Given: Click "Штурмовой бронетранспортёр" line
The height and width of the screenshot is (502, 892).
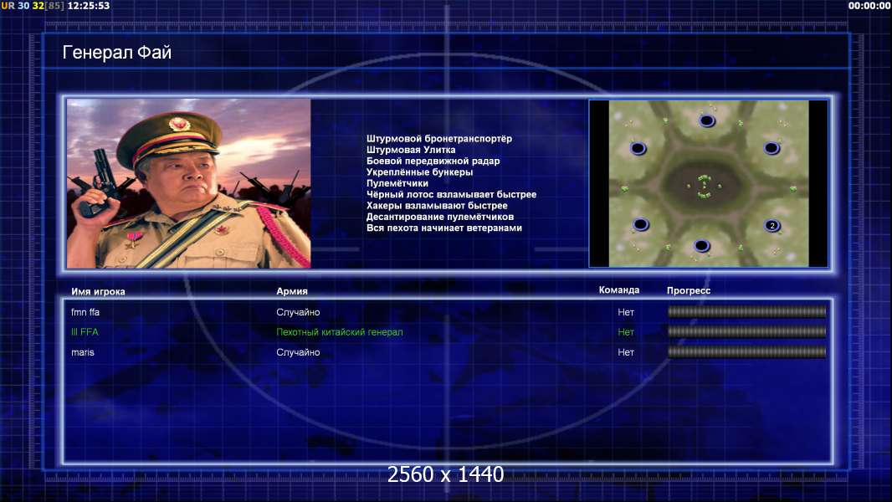Looking at the screenshot, I should [439, 139].
